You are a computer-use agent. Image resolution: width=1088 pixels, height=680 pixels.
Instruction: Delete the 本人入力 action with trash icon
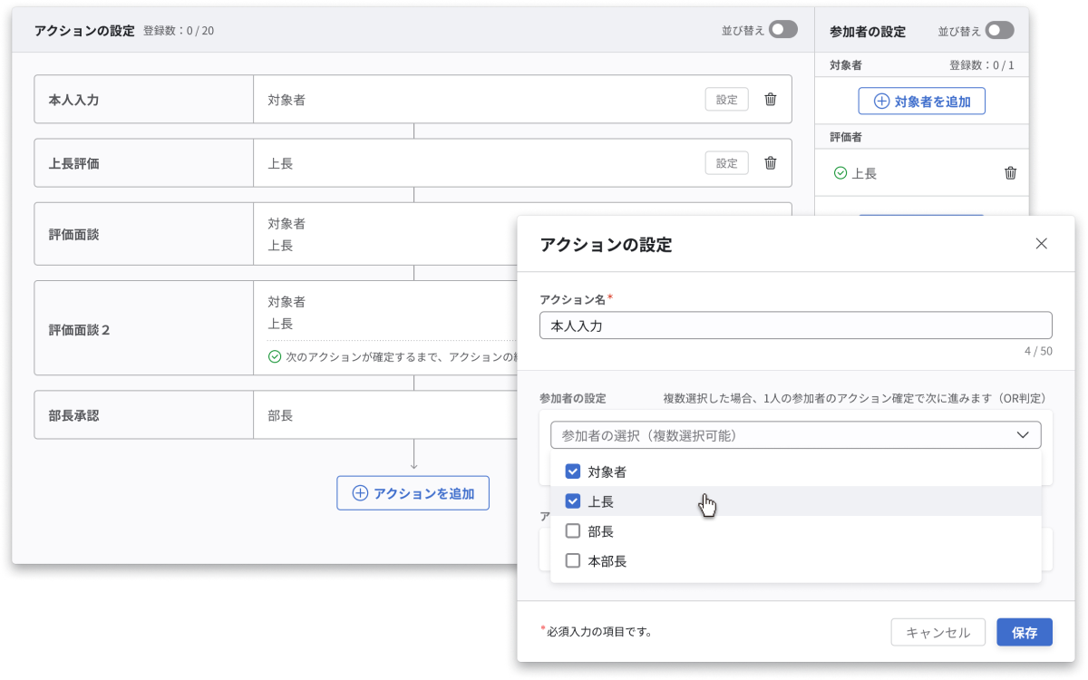[771, 100]
